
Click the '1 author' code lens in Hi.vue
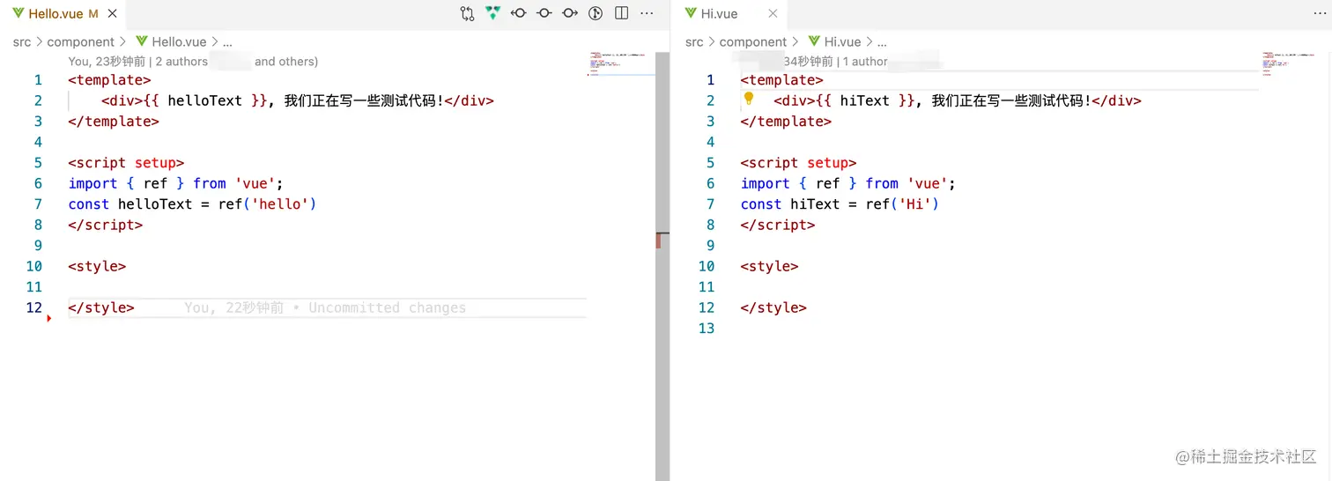(865, 62)
